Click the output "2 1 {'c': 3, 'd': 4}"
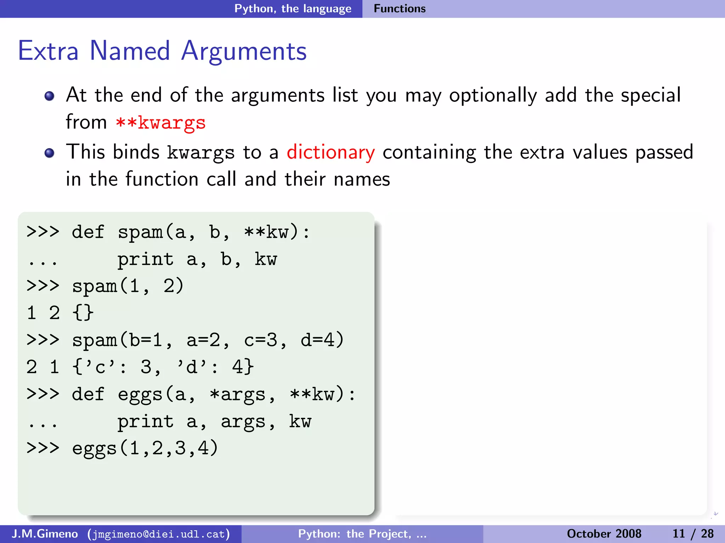 [140, 367]
